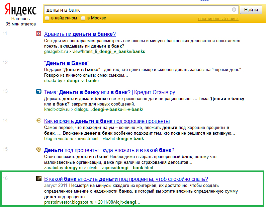Click the blog.in-vesto.ru domain link
Screen dimensions: 266x210
pyautogui.click(x=59, y=139)
